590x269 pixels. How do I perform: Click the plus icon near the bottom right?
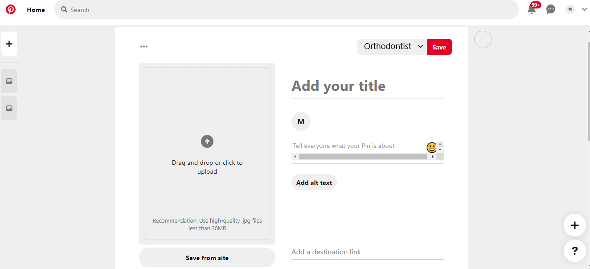[574, 225]
